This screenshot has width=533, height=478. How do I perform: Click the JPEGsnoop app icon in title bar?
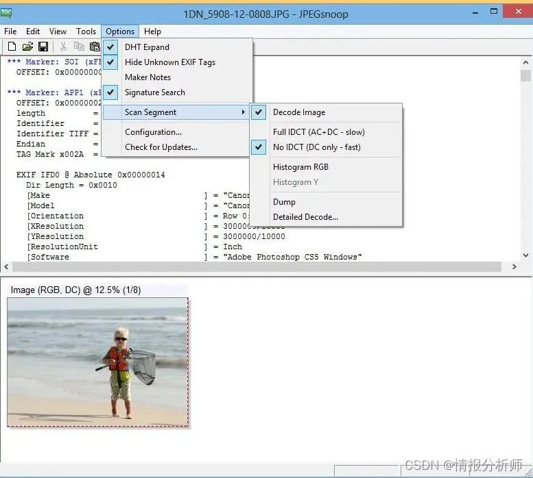6,14
